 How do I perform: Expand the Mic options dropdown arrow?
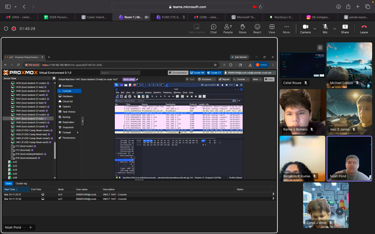pos(335,29)
